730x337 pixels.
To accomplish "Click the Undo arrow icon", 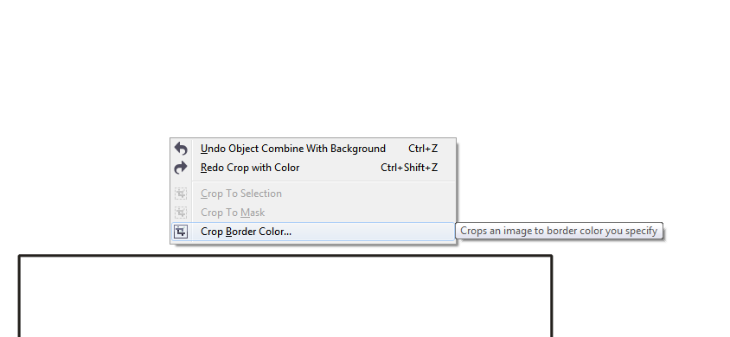I will (181, 149).
